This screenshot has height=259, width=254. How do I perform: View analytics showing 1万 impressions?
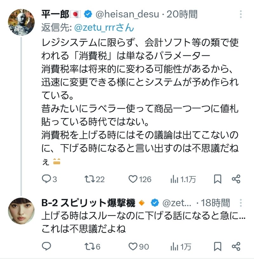(x=175, y=246)
